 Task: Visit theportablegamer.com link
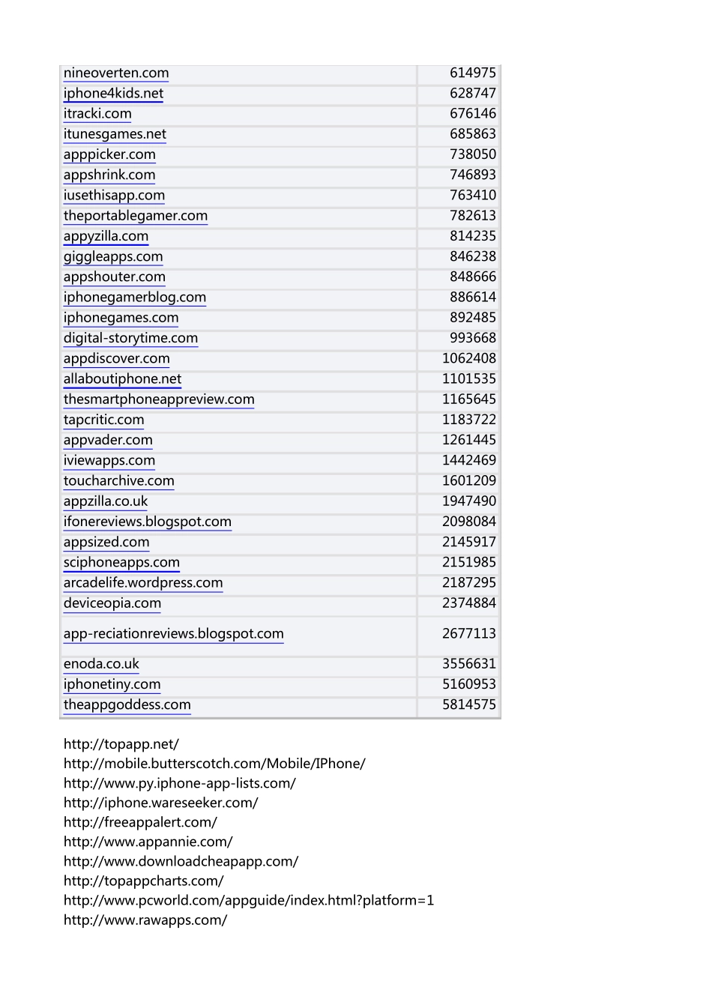(x=136, y=216)
